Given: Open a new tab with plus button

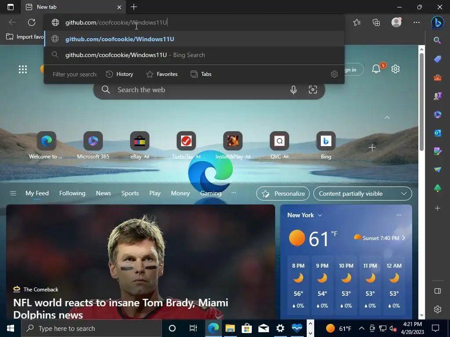Looking at the screenshot, I should [134, 7].
